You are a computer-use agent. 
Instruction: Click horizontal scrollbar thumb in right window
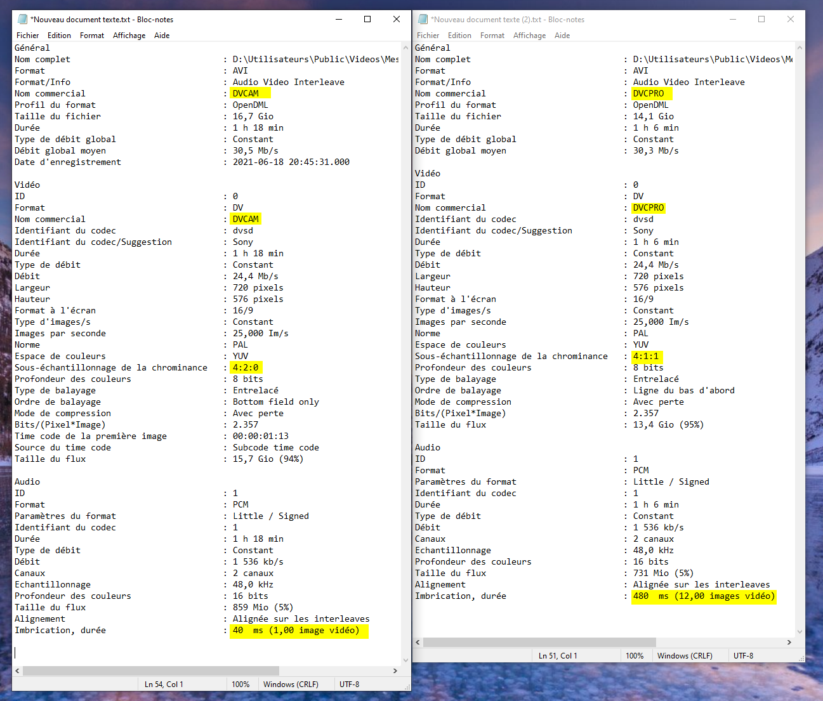point(540,642)
